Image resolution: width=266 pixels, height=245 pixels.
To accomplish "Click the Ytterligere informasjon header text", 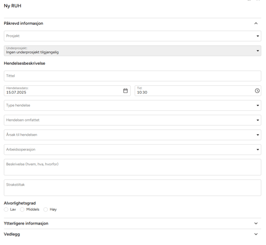I will [26, 223].
